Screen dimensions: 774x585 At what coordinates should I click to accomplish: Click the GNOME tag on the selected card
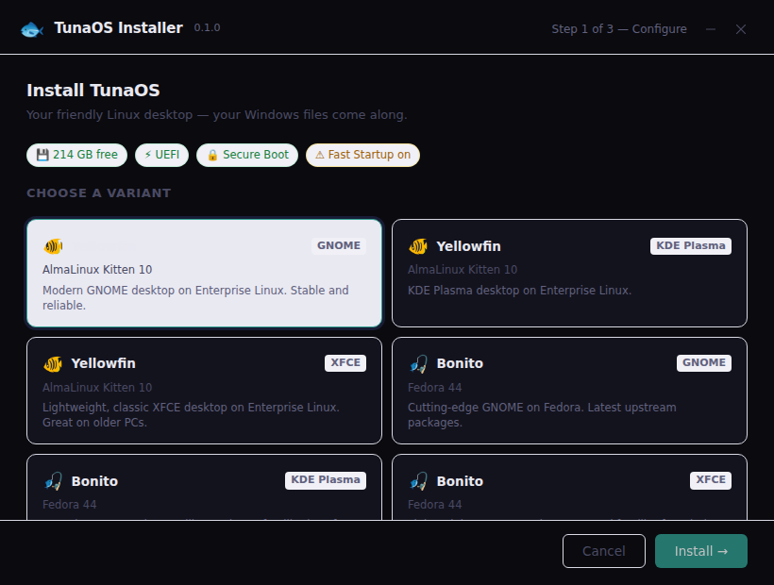click(x=339, y=245)
